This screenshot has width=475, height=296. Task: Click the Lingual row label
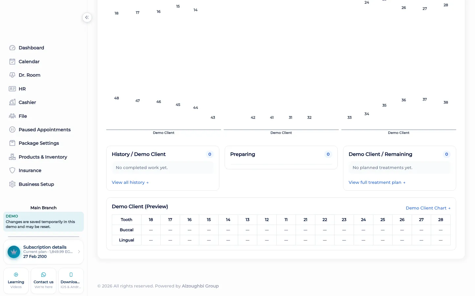[127, 240]
